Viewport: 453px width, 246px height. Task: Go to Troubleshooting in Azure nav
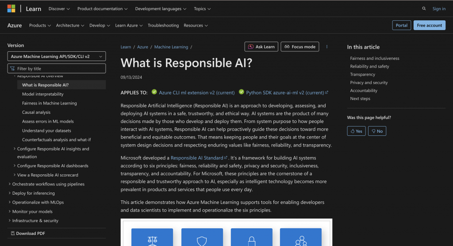163,25
